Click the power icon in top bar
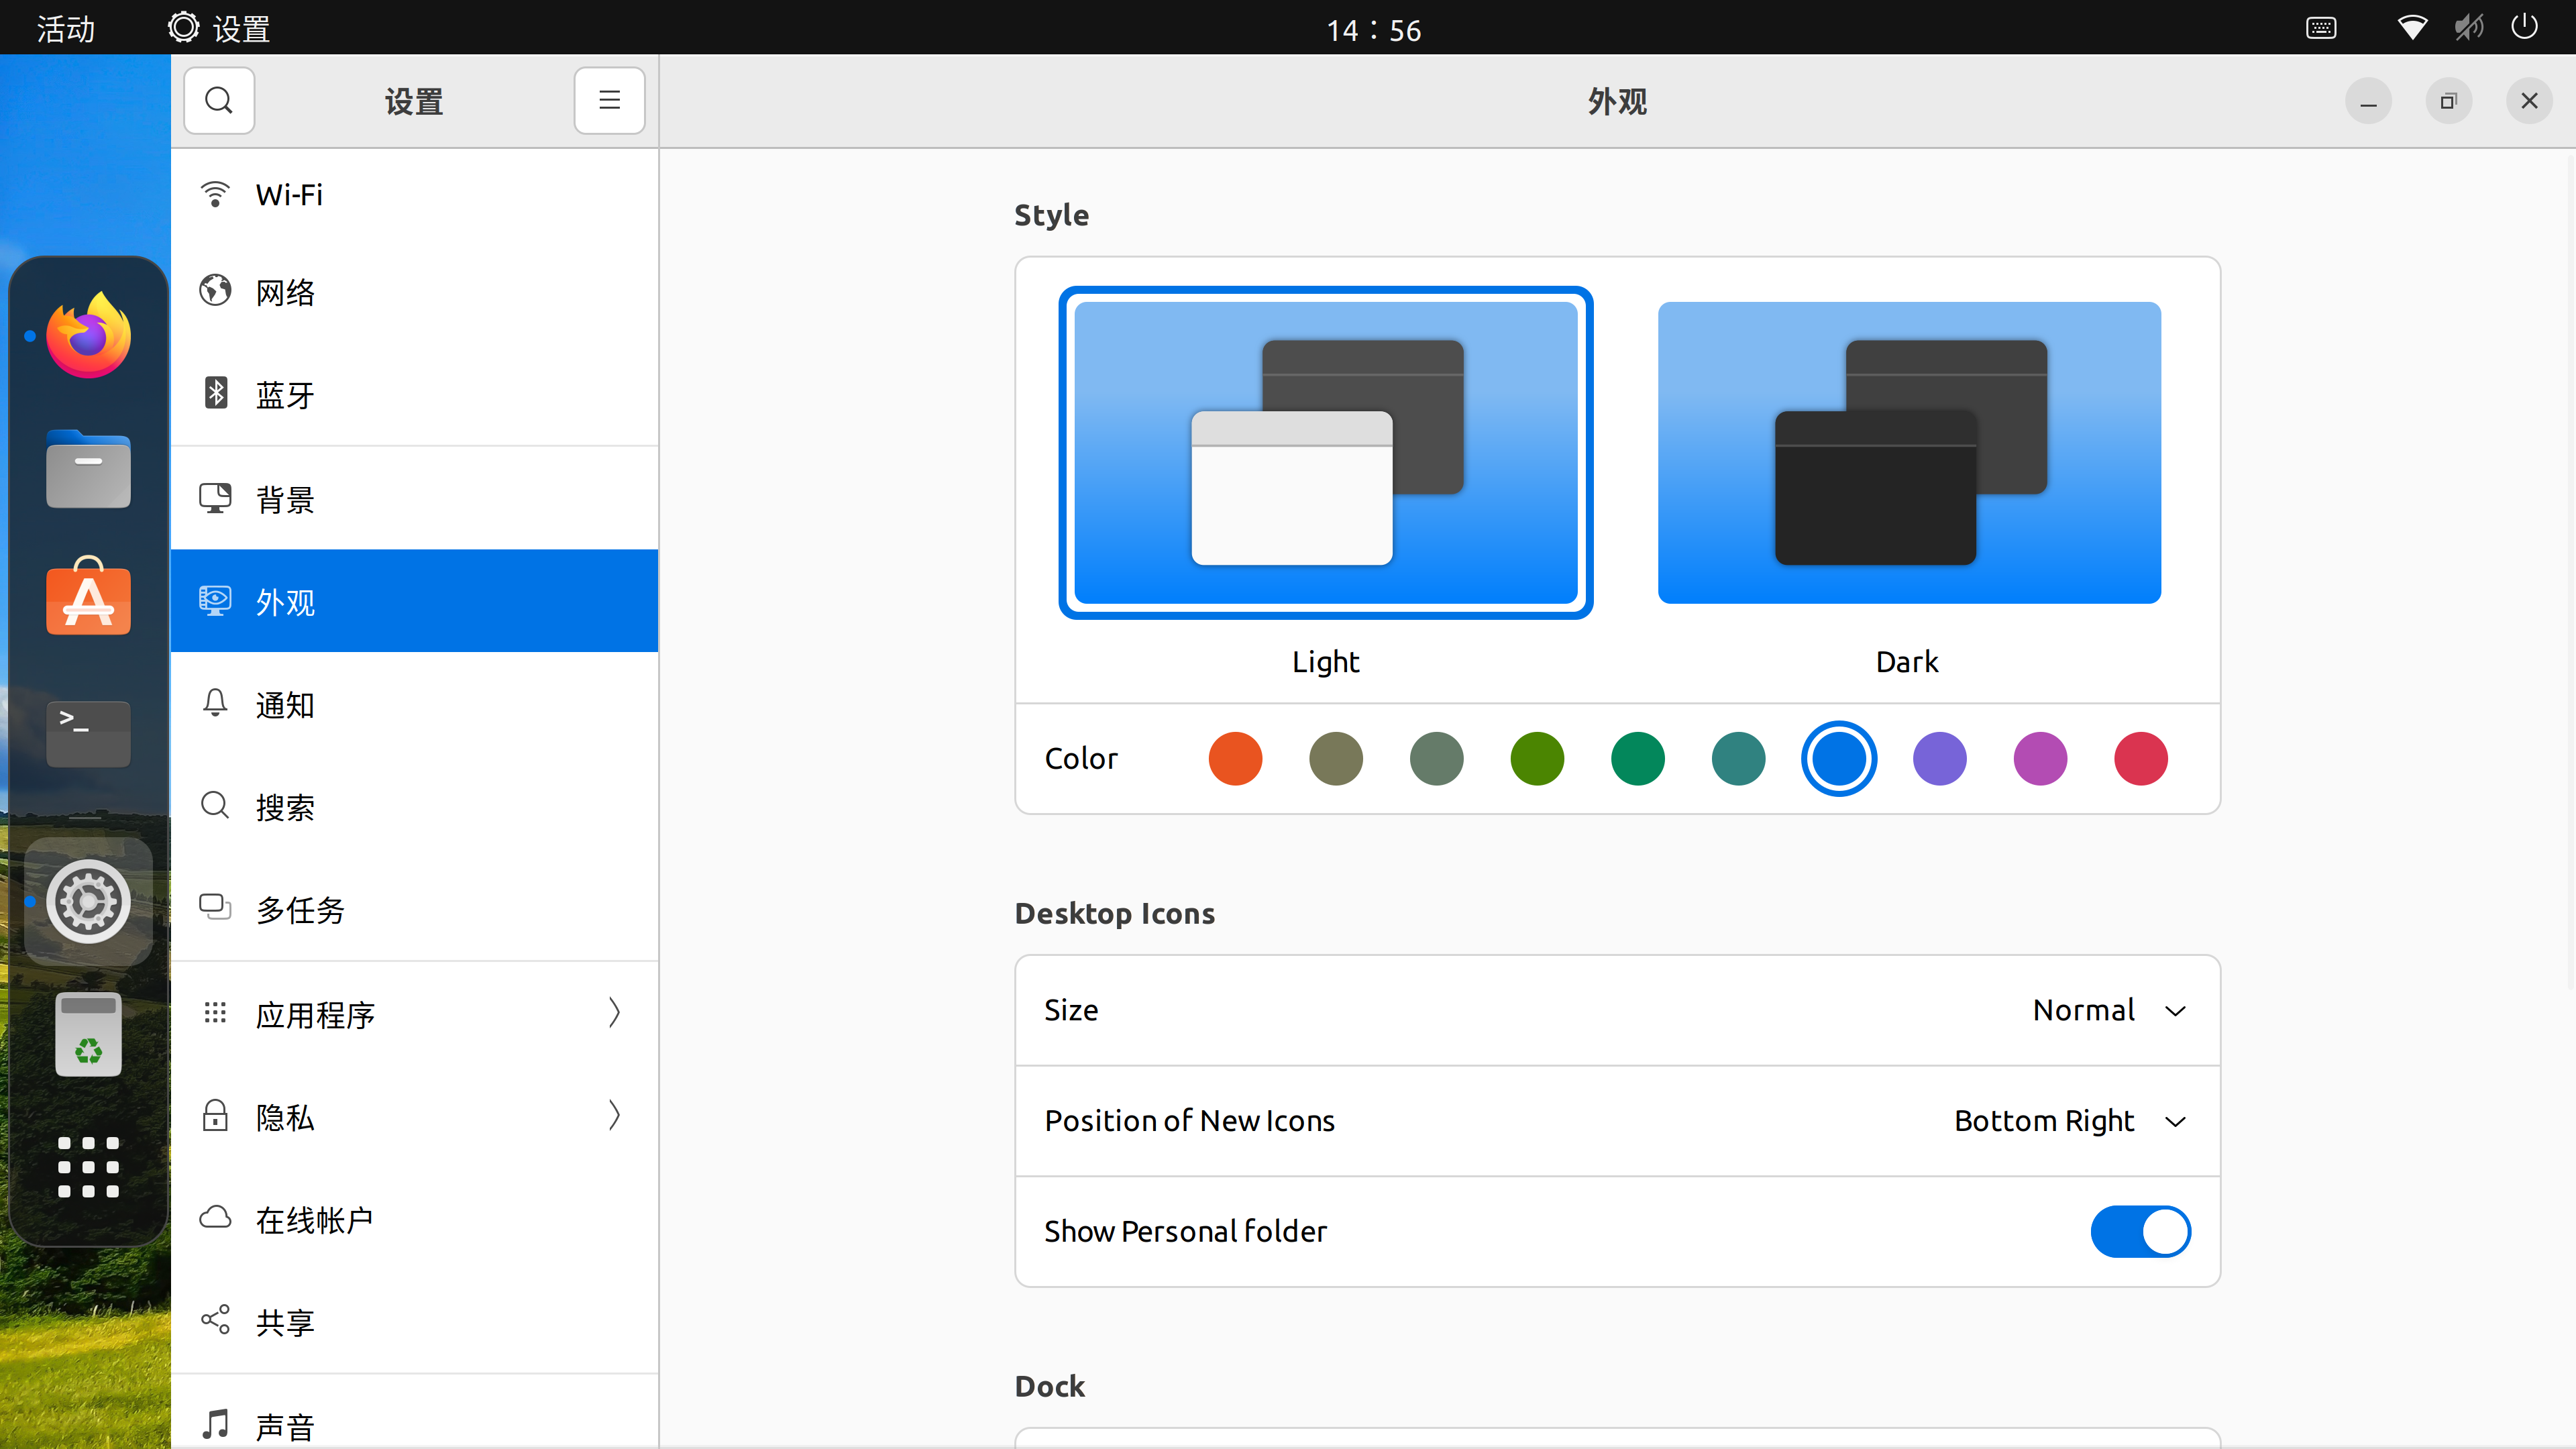 pyautogui.click(x=2525, y=27)
